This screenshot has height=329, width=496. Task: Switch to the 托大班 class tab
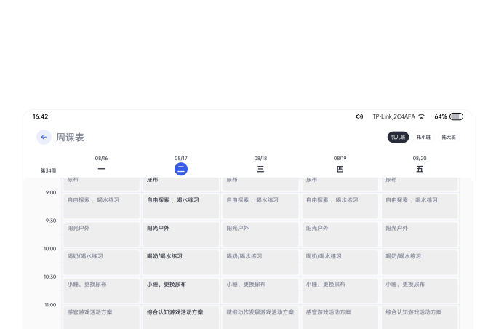449,137
